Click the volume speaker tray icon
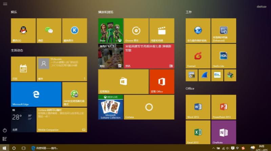 (x=227, y=148)
